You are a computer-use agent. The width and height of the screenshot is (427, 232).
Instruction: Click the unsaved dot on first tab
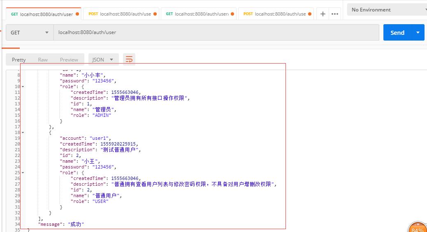77,14
